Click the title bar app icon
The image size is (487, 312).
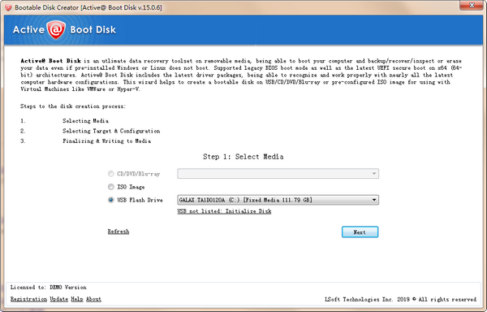[x=8, y=7]
